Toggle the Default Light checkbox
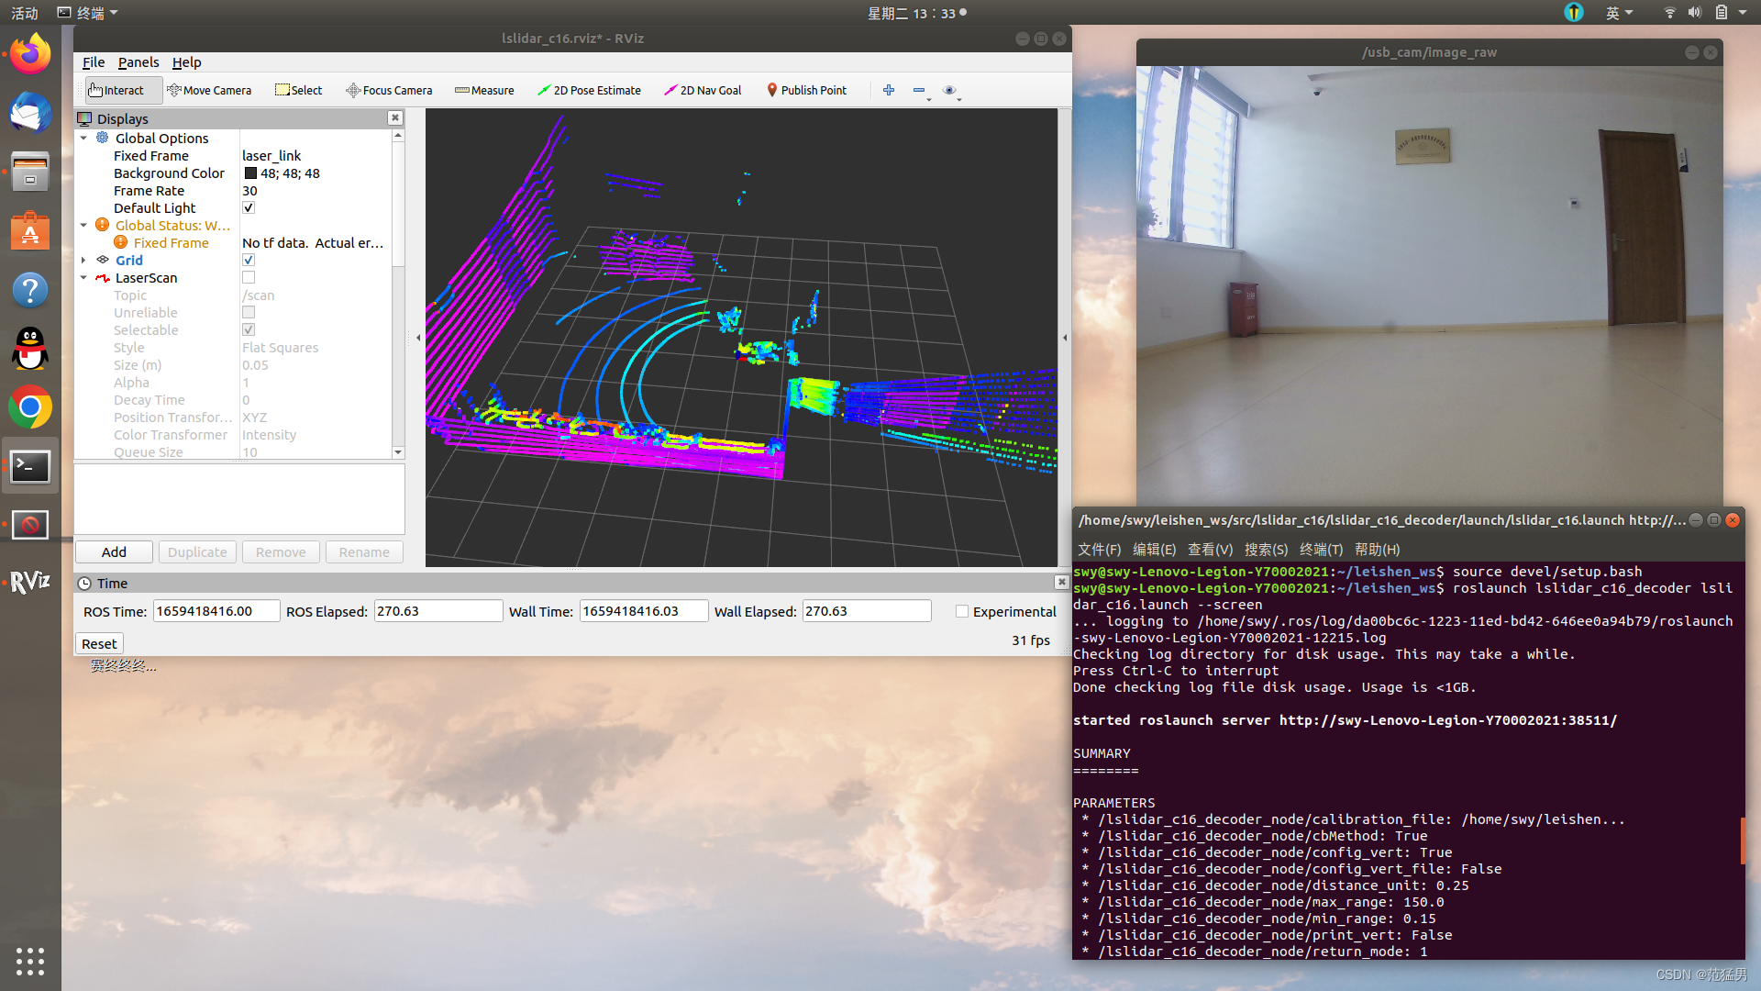The width and height of the screenshot is (1761, 991). [249, 208]
